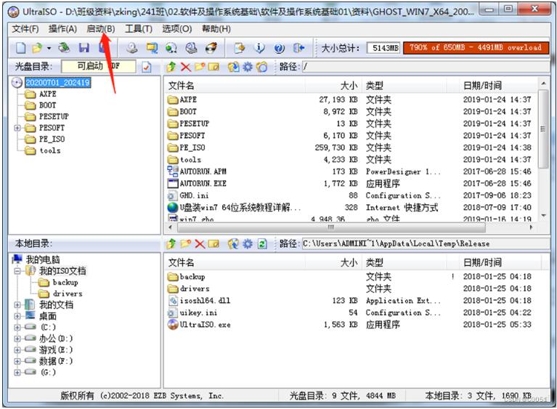Click the New image file icon
The image size is (557, 409).
(x=21, y=48)
